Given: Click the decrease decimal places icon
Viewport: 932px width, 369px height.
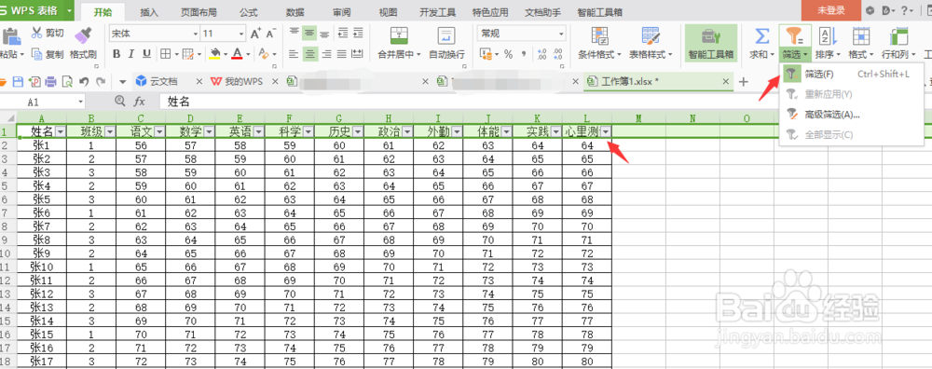Looking at the screenshot, I should click(558, 54).
